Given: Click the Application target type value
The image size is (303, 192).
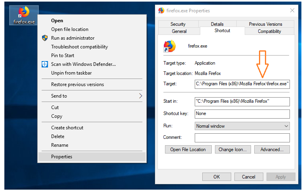Looking at the screenshot, I should tap(205, 63).
